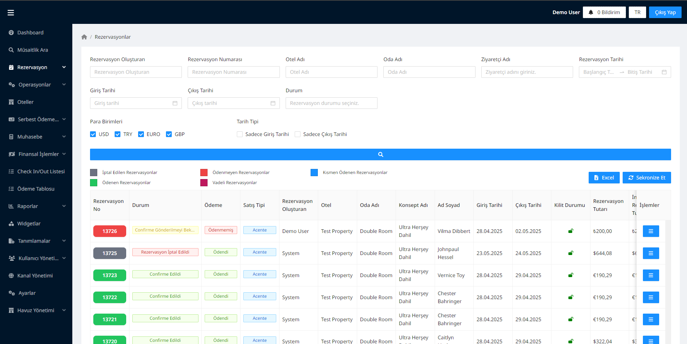Click the blue search magnifier bar

point(380,154)
